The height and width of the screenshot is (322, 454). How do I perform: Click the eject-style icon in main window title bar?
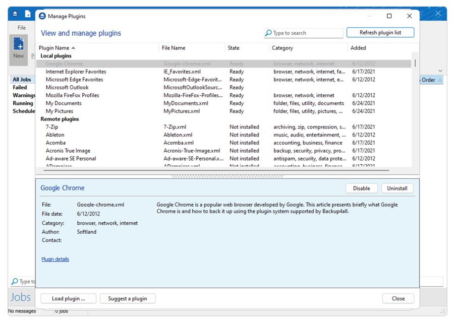[15, 14]
